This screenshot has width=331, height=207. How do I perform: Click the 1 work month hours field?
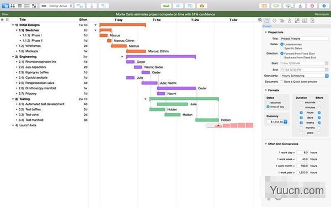(303, 166)
